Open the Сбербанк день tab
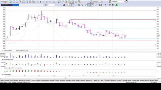Screen dimensions: 161x90 pyautogui.click(x=22, y=80)
